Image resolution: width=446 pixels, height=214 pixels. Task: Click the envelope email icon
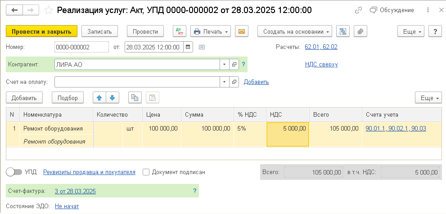click(242, 31)
